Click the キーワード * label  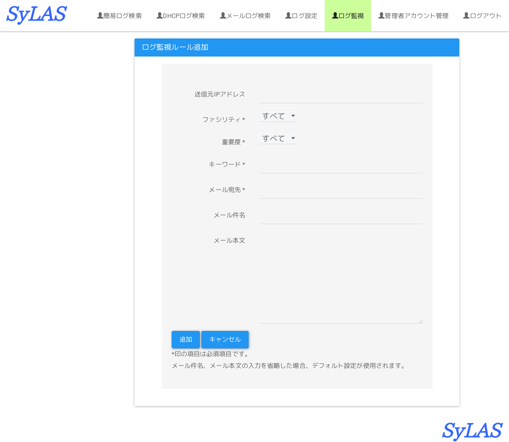(x=227, y=164)
